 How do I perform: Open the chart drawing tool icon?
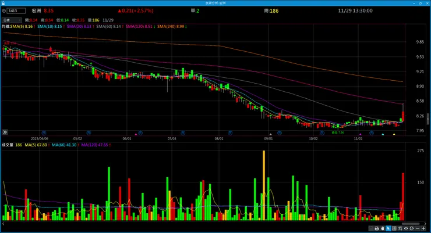click(400, 228)
